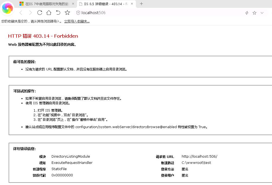Close the IIS 8.5 error tab

[x=134, y=4]
